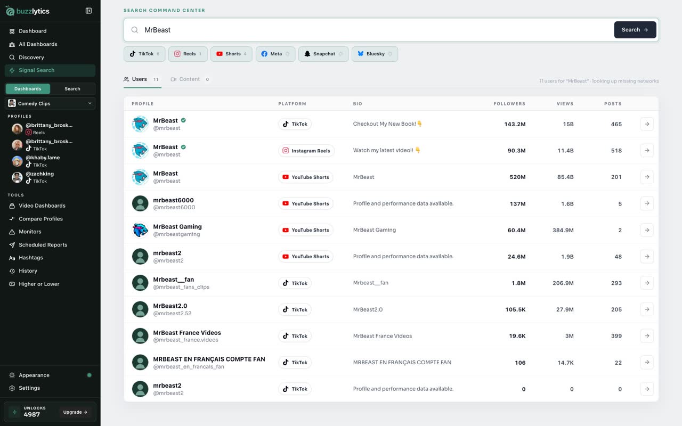Click the dark Search button
The height and width of the screenshot is (426, 682).
coord(635,30)
